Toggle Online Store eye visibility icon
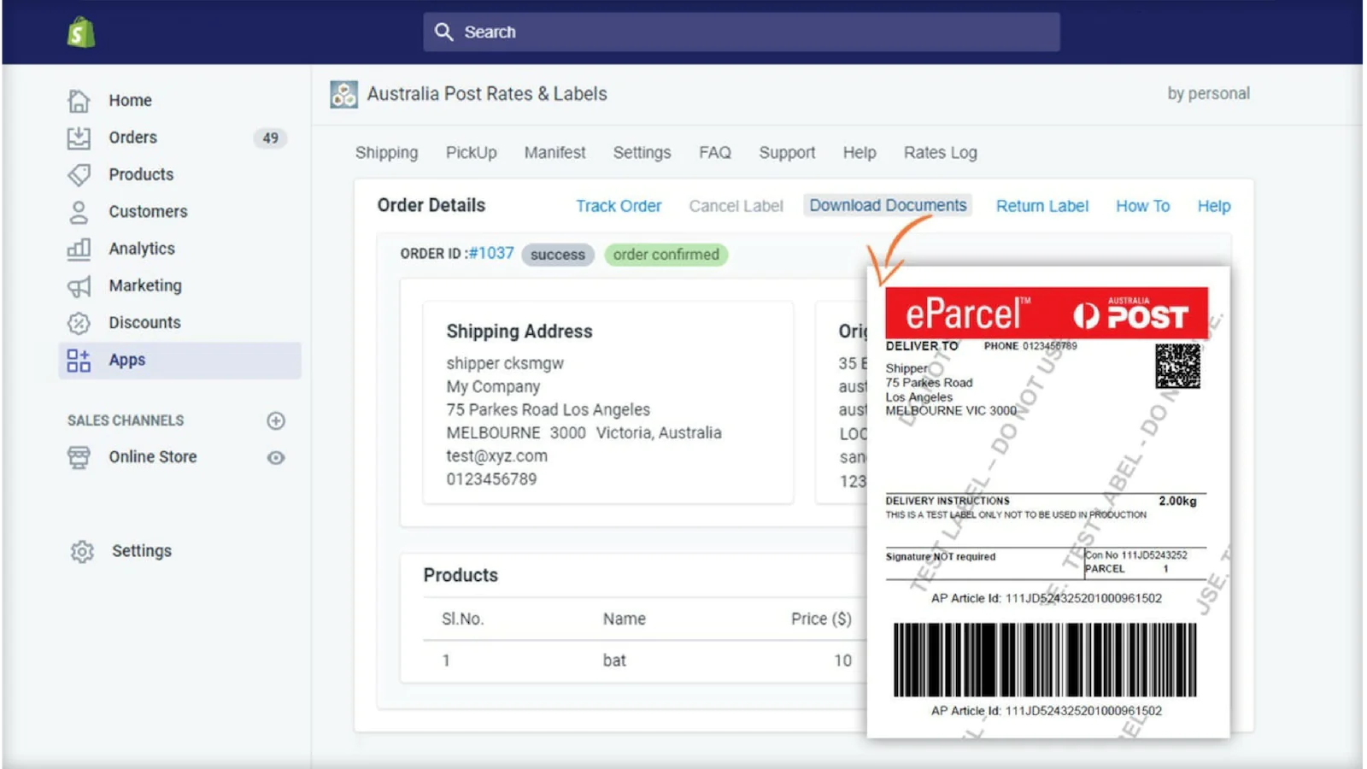This screenshot has height=769, width=1367. pos(275,458)
